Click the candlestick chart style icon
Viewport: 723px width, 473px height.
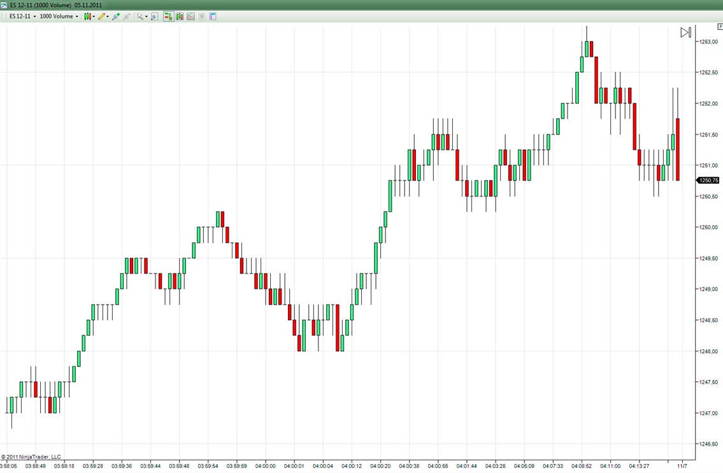click(87, 16)
